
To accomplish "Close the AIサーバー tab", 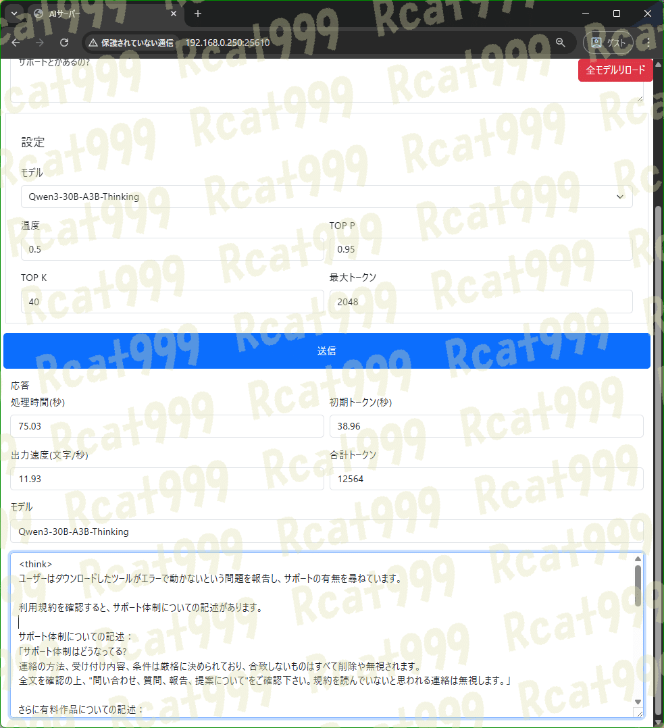I will tap(173, 14).
